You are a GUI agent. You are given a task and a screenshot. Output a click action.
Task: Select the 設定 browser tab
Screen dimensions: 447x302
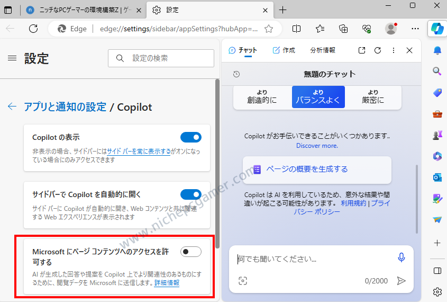(x=210, y=10)
